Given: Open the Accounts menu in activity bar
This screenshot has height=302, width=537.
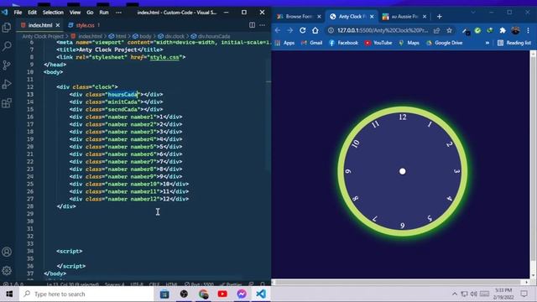Looking at the screenshot, I should 7,252.
